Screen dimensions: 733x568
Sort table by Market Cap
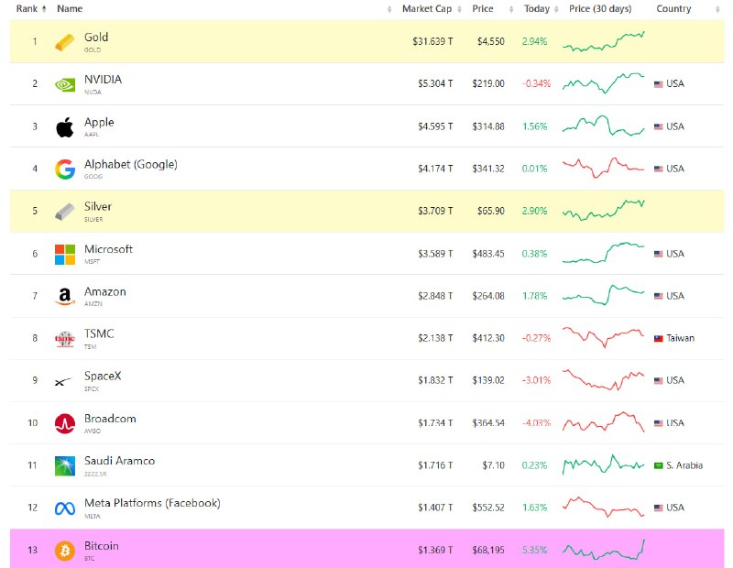[432, 9]
